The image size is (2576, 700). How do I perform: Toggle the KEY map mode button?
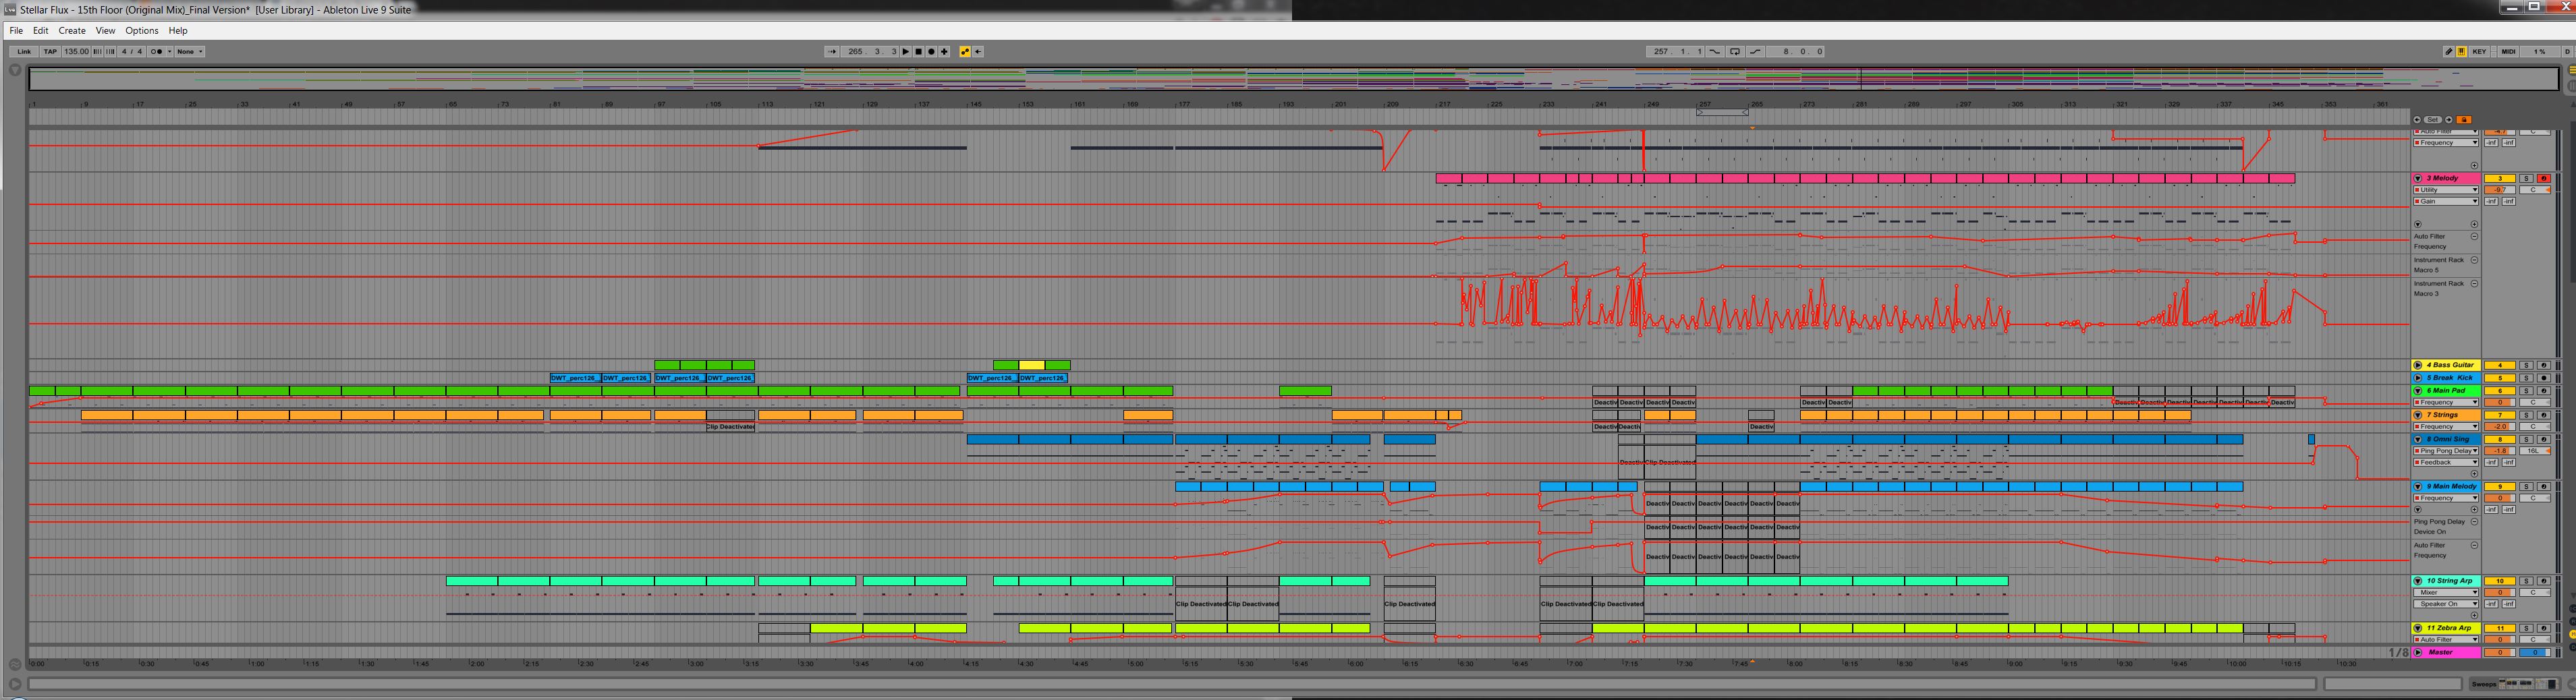[2480, 52]
